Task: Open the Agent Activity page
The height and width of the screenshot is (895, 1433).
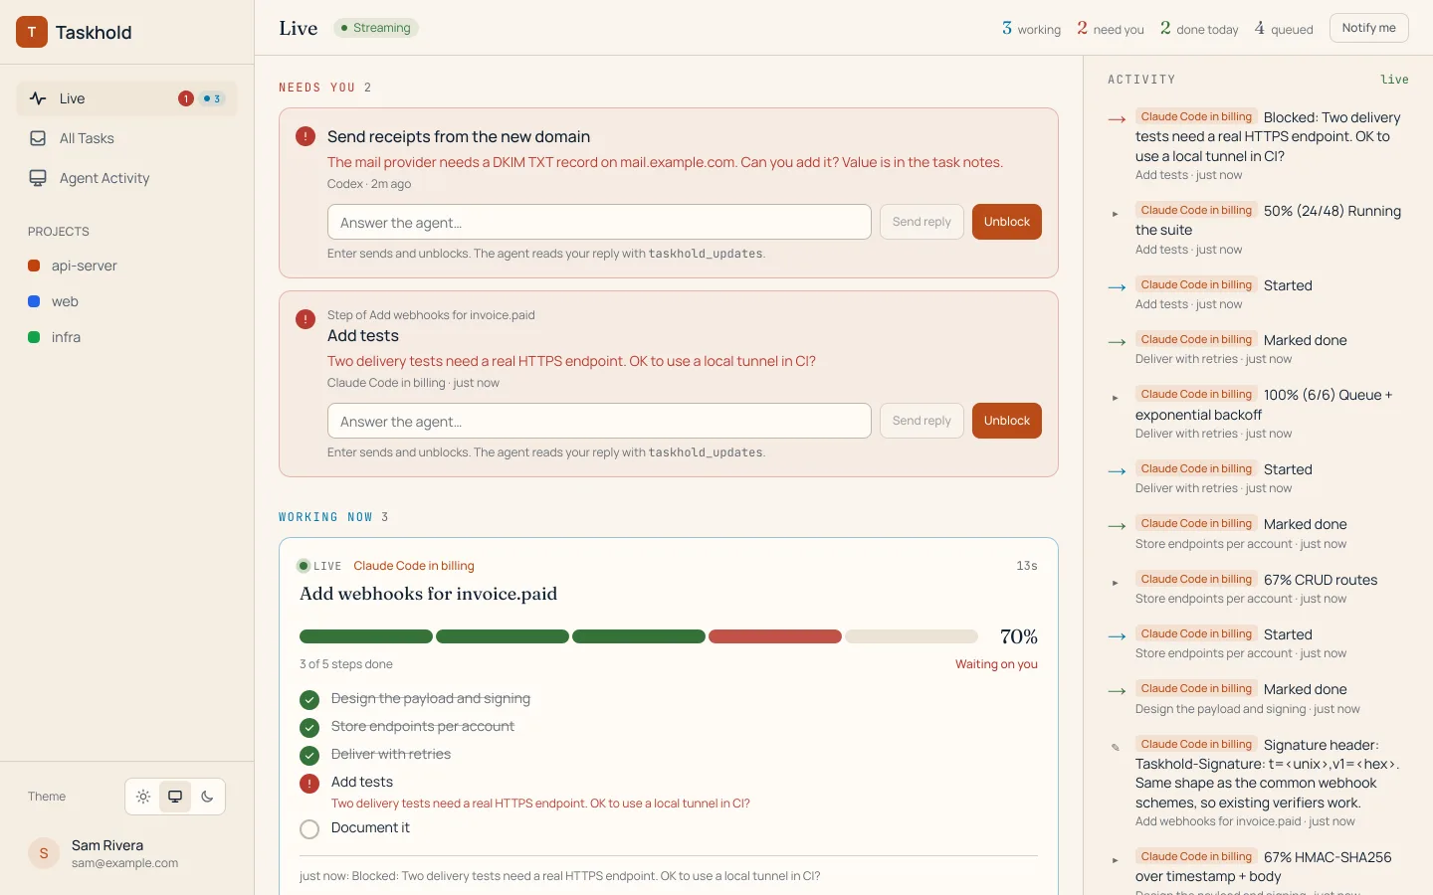Action: coord(127,178)
